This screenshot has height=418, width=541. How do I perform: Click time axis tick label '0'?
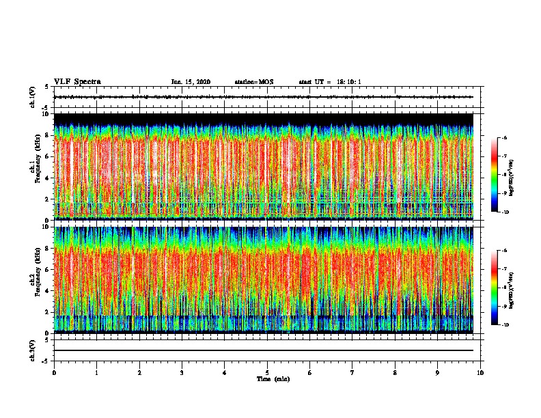pyautogui.click(x=54, y=373)
